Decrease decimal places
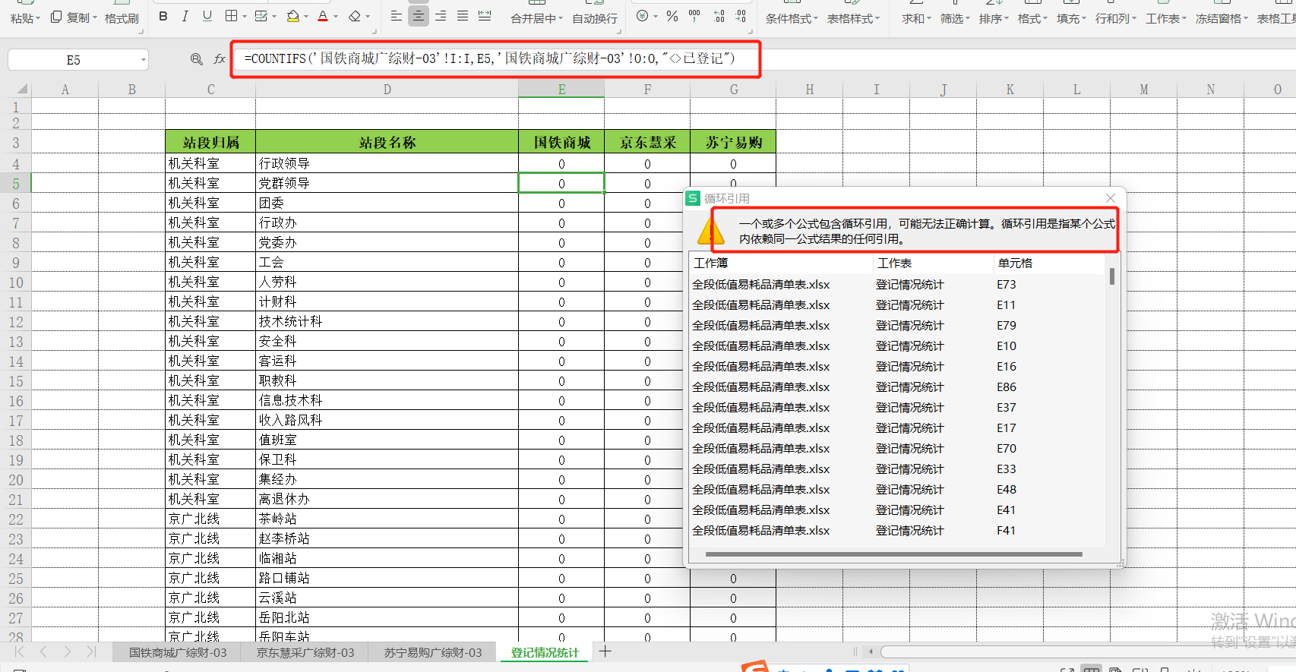 pyautogui.click(x=741, y=16)
